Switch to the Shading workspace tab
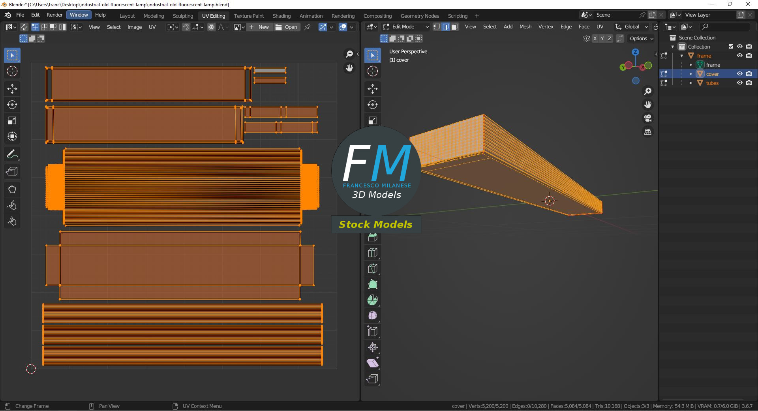Image resolution: width=758 pixels, height=411 pixels. point(281,16)
